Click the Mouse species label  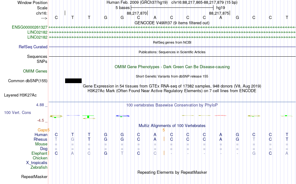[41, 144]
